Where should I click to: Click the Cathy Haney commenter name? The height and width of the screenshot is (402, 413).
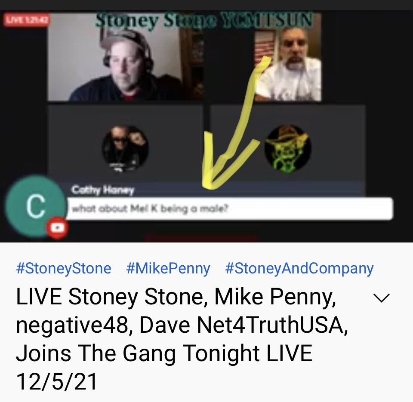click(103, 190)
